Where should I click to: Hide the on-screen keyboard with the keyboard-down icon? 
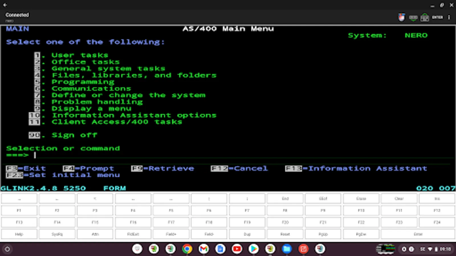tap(413, 18)
